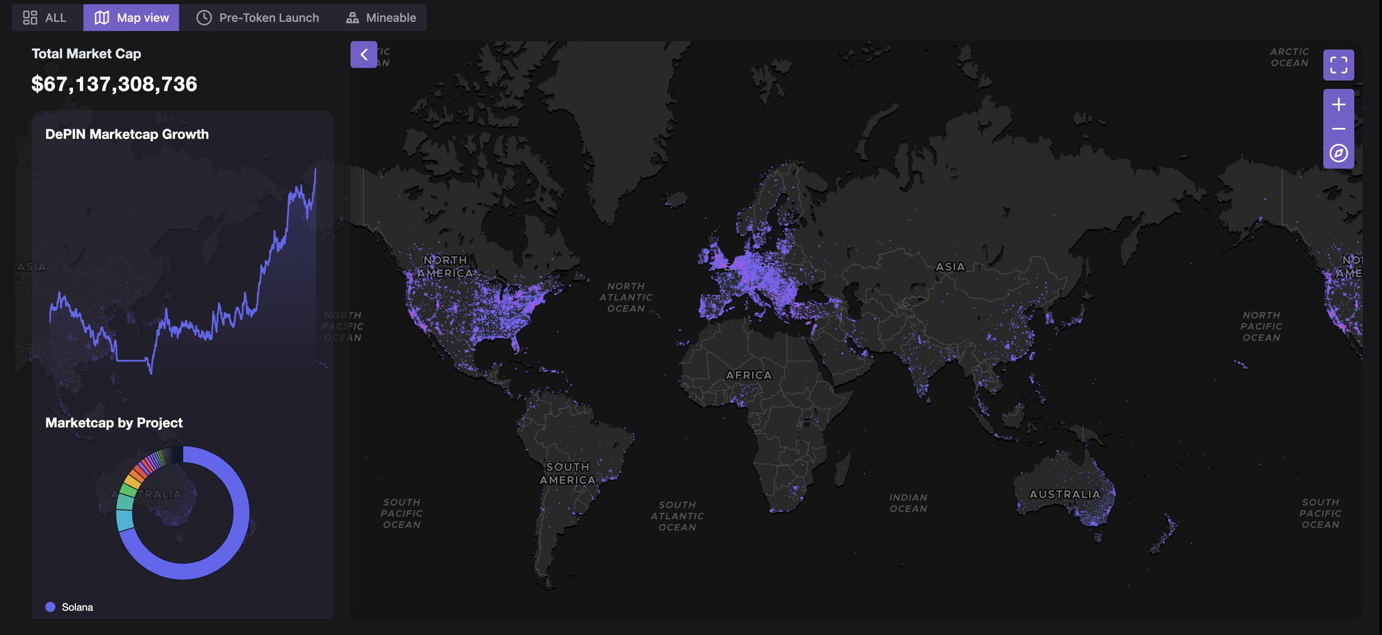Click the INDIAN OCEAN map label
The image size is (1382, 635).
pos(908,503)
